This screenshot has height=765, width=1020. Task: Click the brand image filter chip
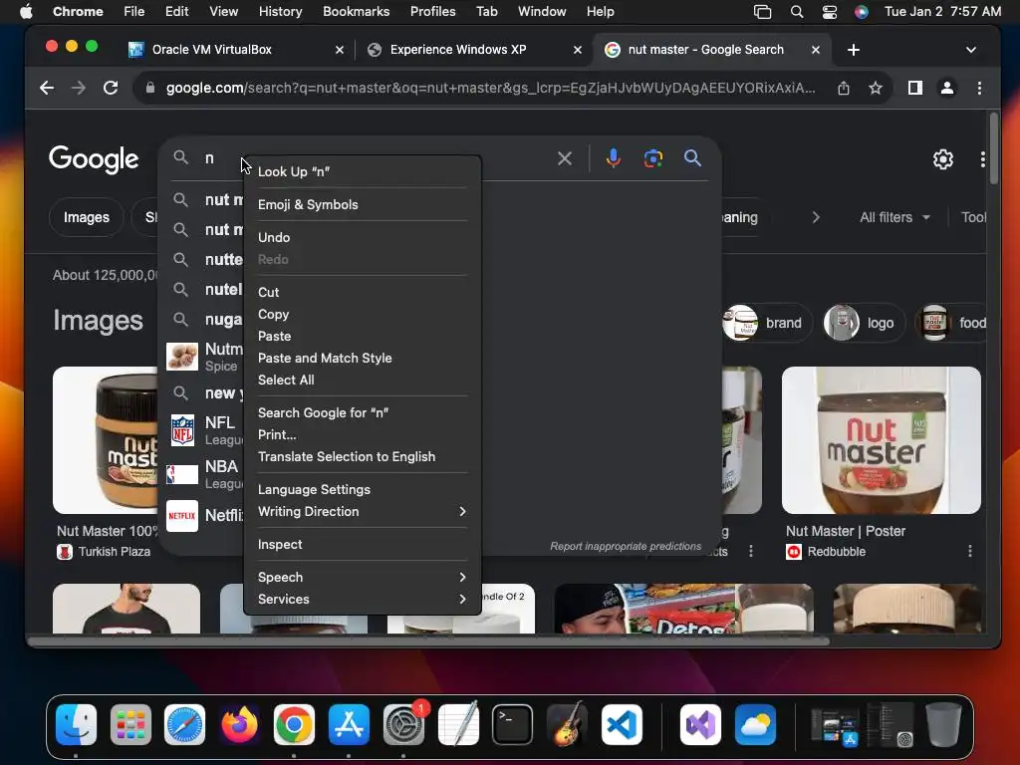766,323
